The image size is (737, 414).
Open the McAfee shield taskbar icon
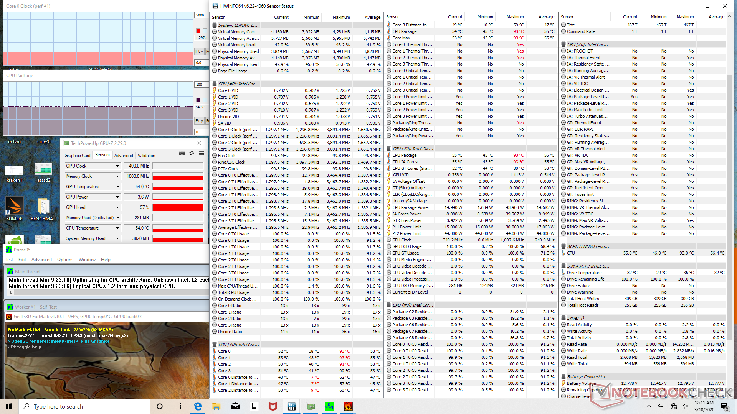[x=273, y=406]
